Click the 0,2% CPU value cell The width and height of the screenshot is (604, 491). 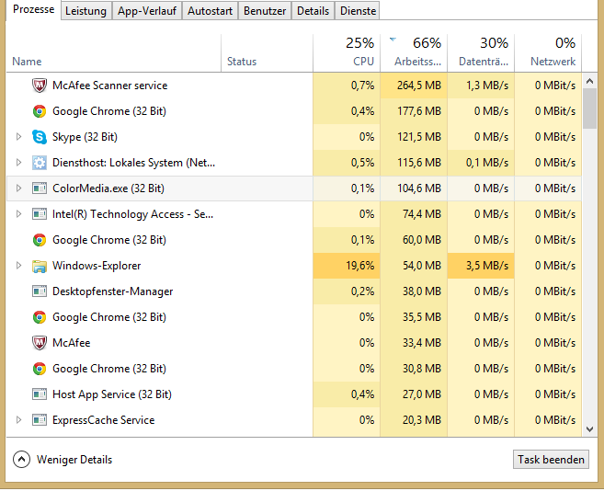click(x=347, y=291)
